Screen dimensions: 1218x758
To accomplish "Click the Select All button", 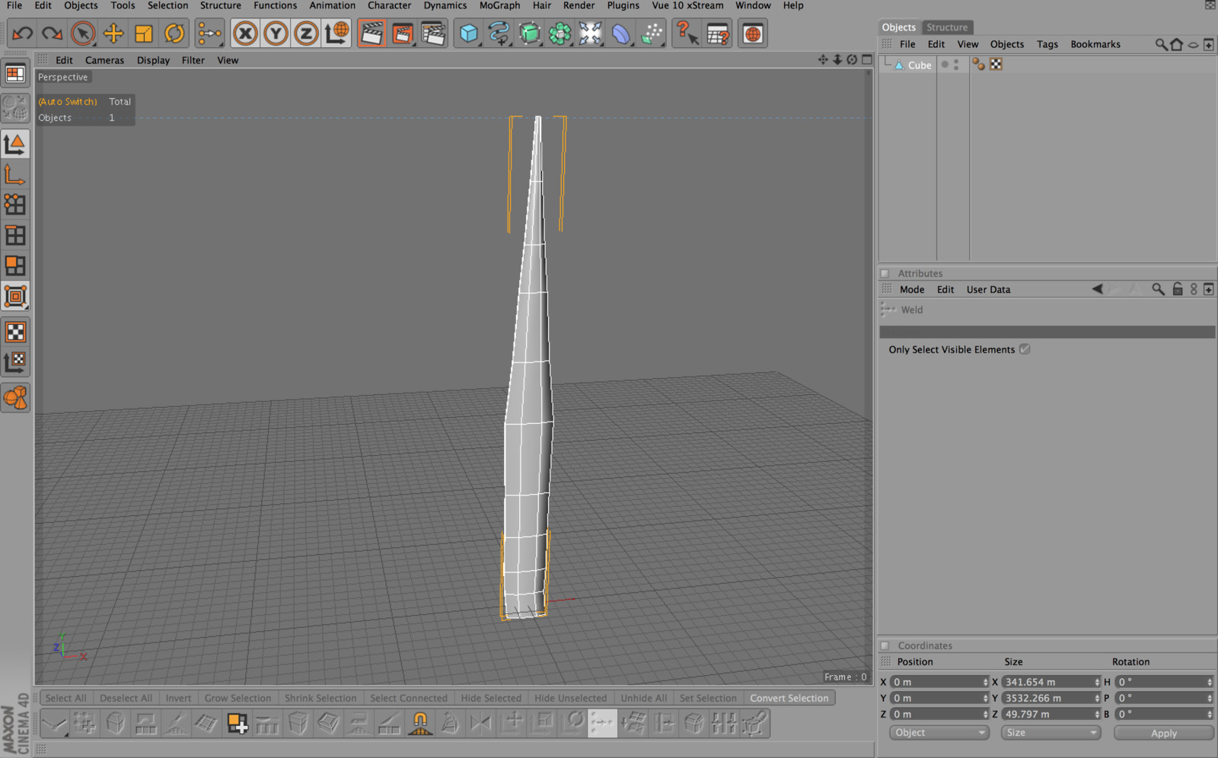I will pos(65,698).
